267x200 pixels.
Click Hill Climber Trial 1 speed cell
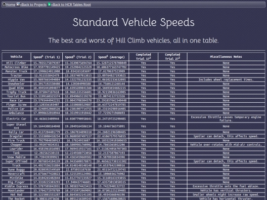pyautogui.click(x=46, y=63)
